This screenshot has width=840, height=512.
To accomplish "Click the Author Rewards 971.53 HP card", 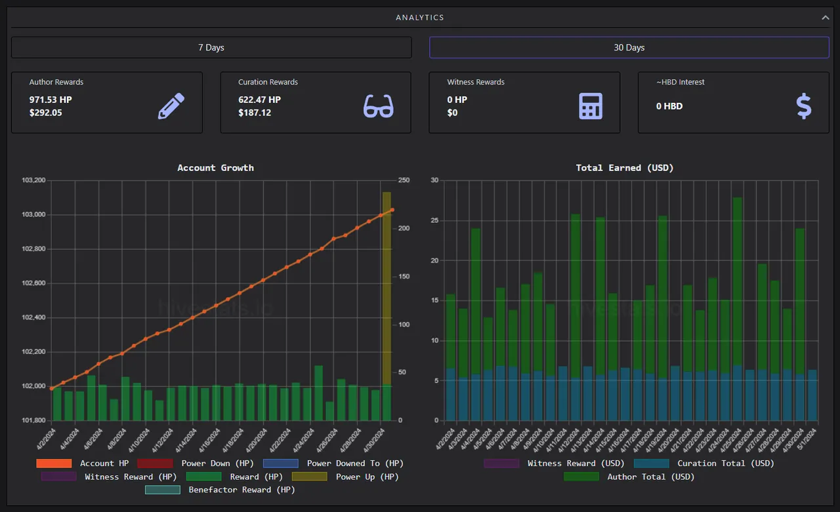I will point(107,103).
